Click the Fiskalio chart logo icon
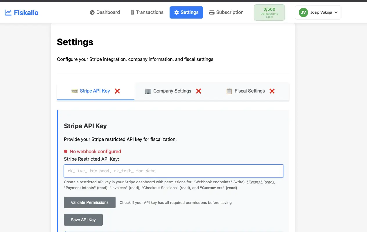This screenshot has width=367, height=232. (x=8, y=12)
